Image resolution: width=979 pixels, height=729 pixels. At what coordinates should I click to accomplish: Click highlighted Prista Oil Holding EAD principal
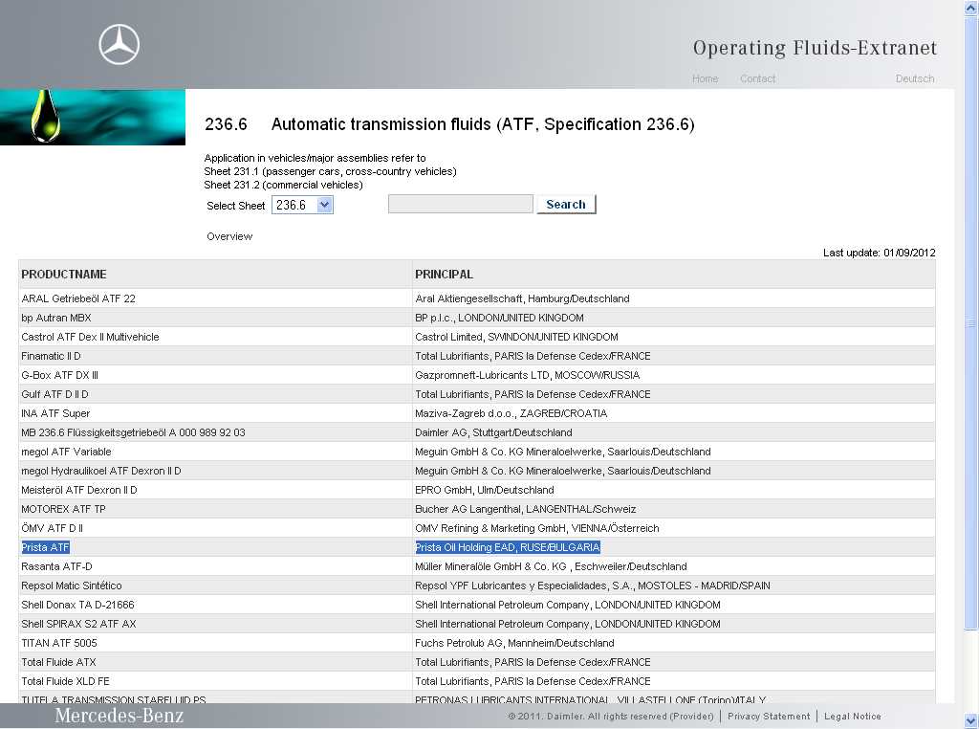(508, 547)
